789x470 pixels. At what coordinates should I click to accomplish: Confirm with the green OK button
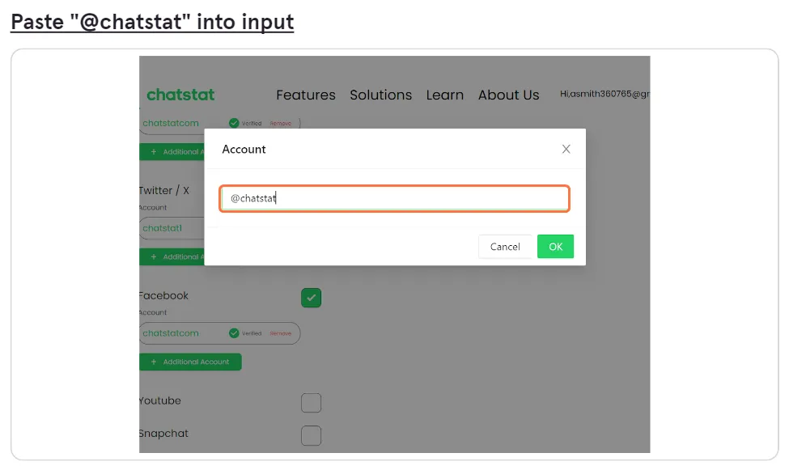[x=555, y=247]
